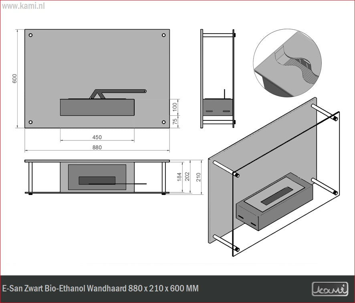Click the bottom-left mounting hole in front view
This screenshot has width=355, height=303.
pyautogui.click(x=30, y=122)
